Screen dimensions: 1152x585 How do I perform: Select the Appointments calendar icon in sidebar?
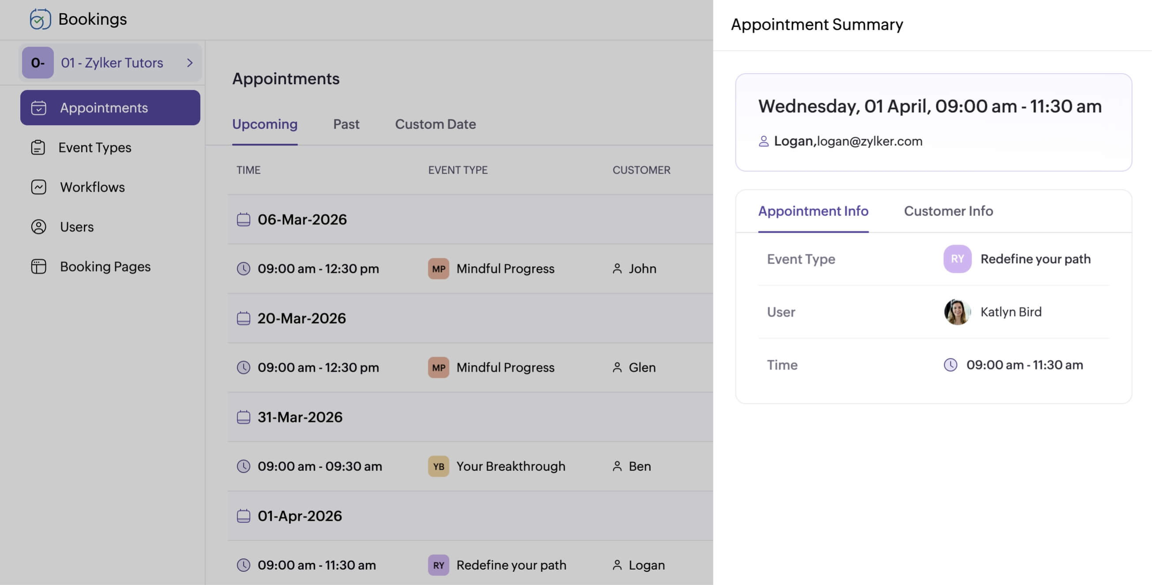point(39,107)
